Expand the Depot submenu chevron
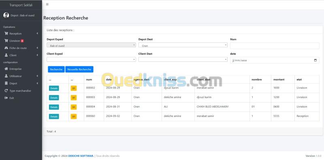This screenshot has width=324, height=160. (x=37, y=83)
